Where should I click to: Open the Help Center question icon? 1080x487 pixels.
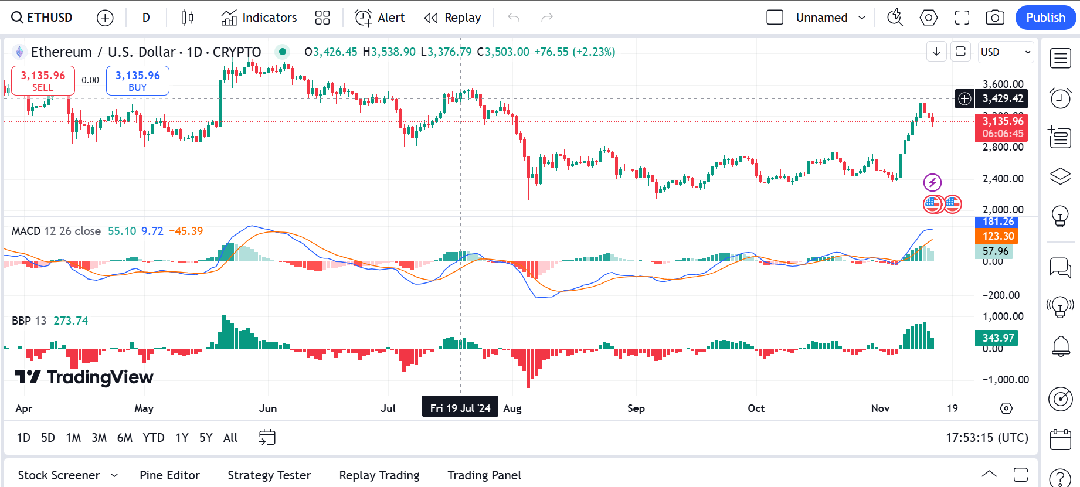tap(1061, 478)
